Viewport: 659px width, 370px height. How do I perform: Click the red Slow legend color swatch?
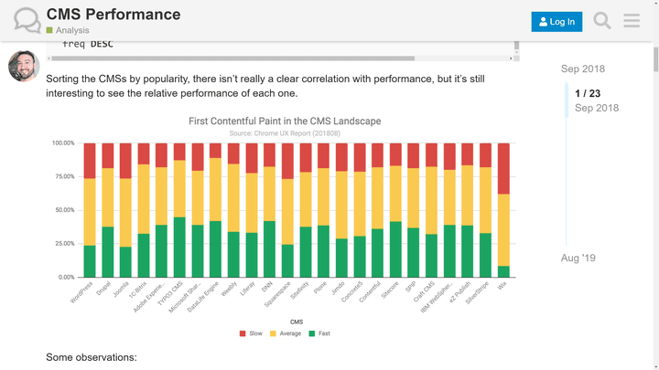pyautogui.click(x=243, y=333)
